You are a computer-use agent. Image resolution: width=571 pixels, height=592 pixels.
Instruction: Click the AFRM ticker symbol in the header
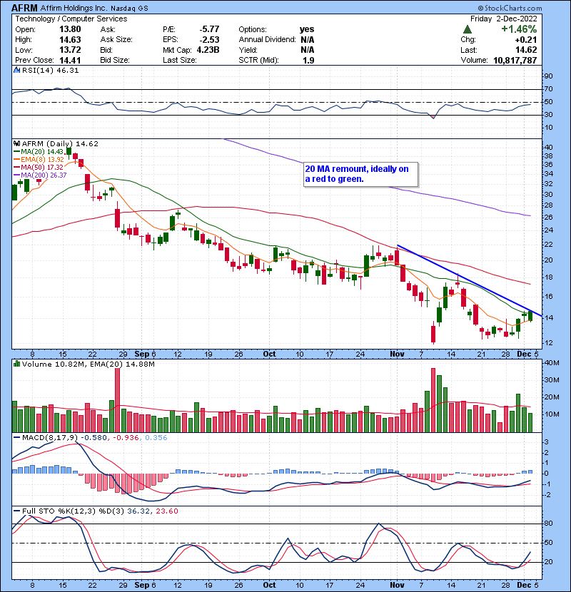tap(24, 8)
